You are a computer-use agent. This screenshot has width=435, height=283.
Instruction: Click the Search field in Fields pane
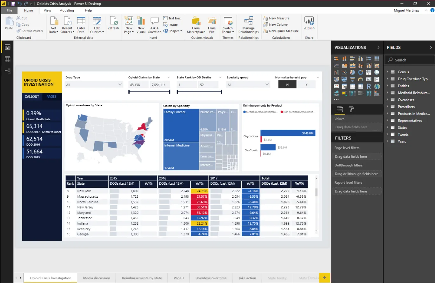pyautogui.click(x=412, y=60)
